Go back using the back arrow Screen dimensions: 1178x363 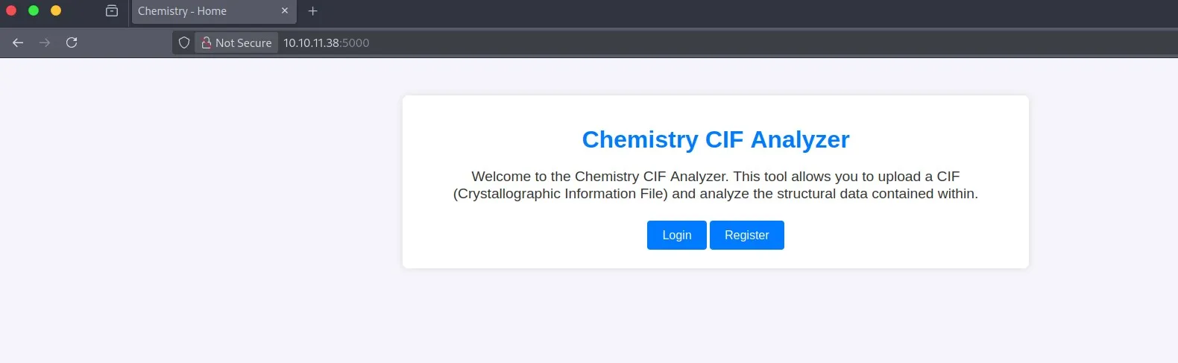[x=18, y=42]
